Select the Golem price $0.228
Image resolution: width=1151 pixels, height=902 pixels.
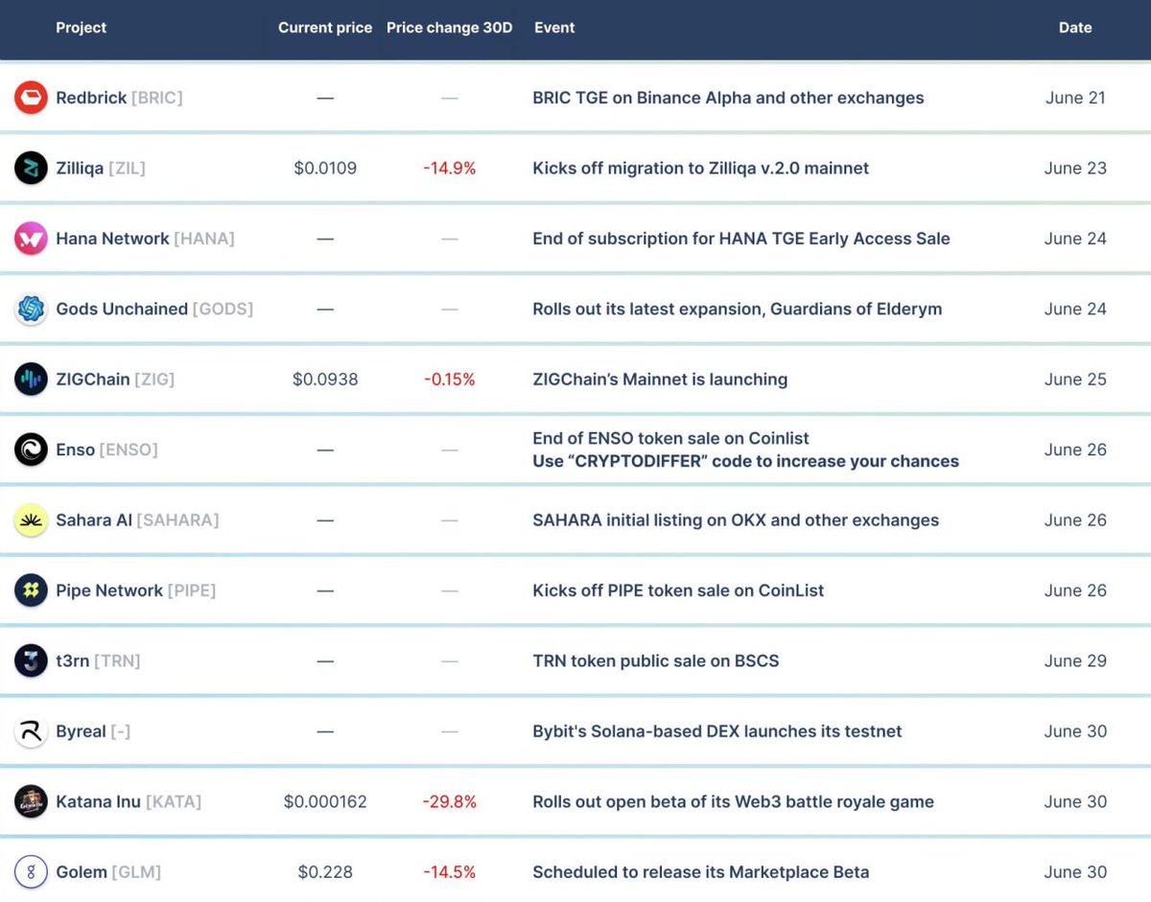[x=325, y=872]
